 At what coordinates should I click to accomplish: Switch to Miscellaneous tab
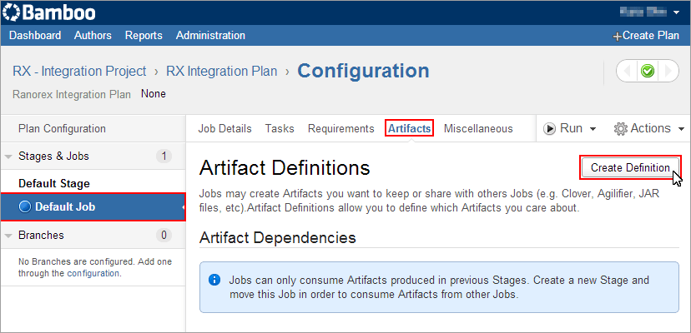[x=478, y=129]
